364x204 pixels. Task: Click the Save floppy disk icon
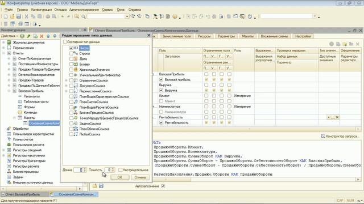[19, 16]
